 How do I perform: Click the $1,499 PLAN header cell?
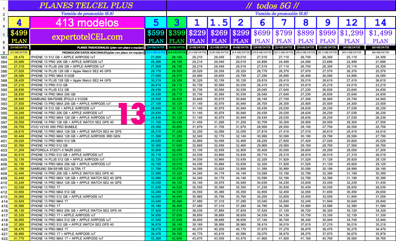tap(381, 37)
